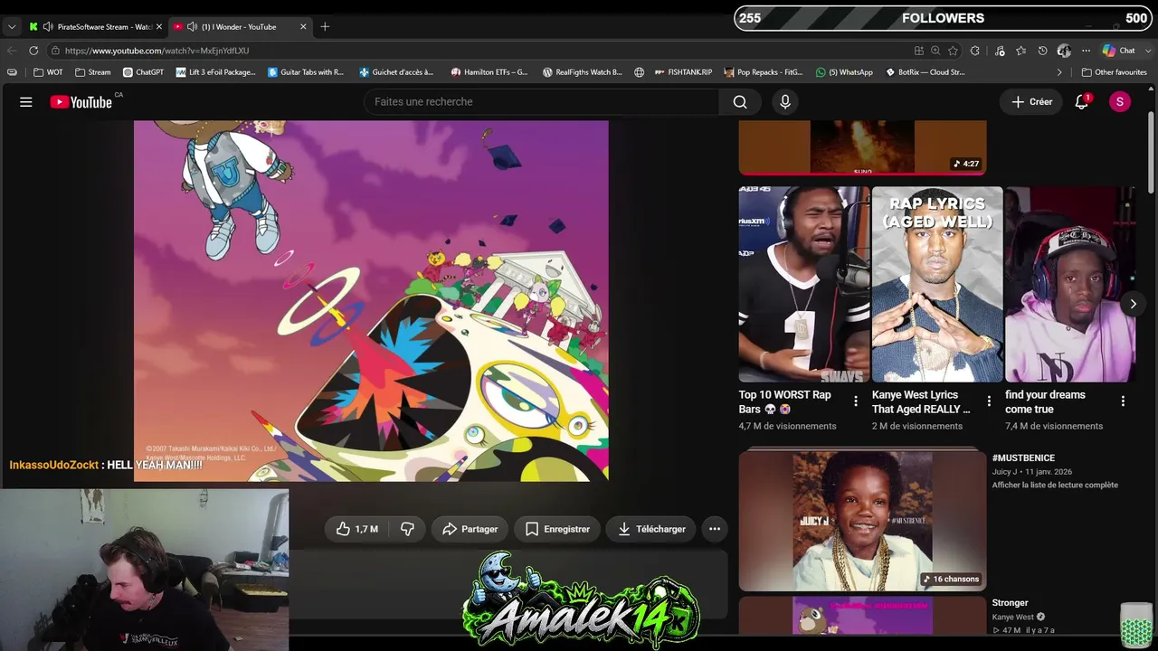Mute the I Wonder YouTube tab
Viewport: 1158px width, 651px height.
(192, 26)
